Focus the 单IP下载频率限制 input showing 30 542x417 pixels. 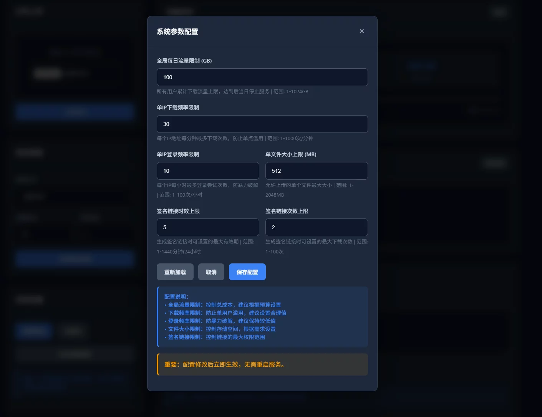click(262, 124)
